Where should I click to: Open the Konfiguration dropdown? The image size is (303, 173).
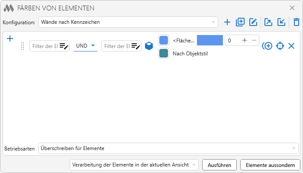tap(128, 22)
